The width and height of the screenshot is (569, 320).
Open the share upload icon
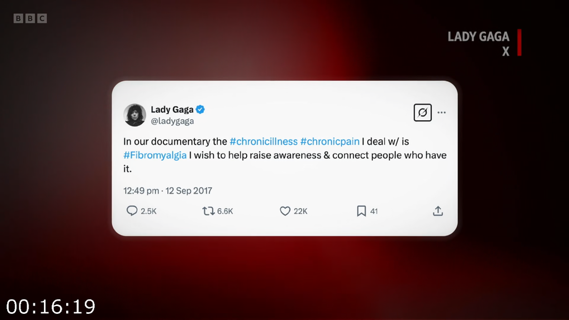(438, 211)
